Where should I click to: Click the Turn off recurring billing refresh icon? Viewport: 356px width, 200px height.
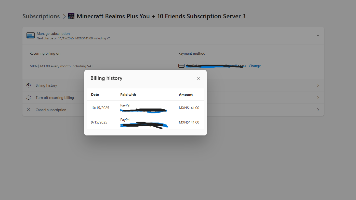tap(29, 98)
